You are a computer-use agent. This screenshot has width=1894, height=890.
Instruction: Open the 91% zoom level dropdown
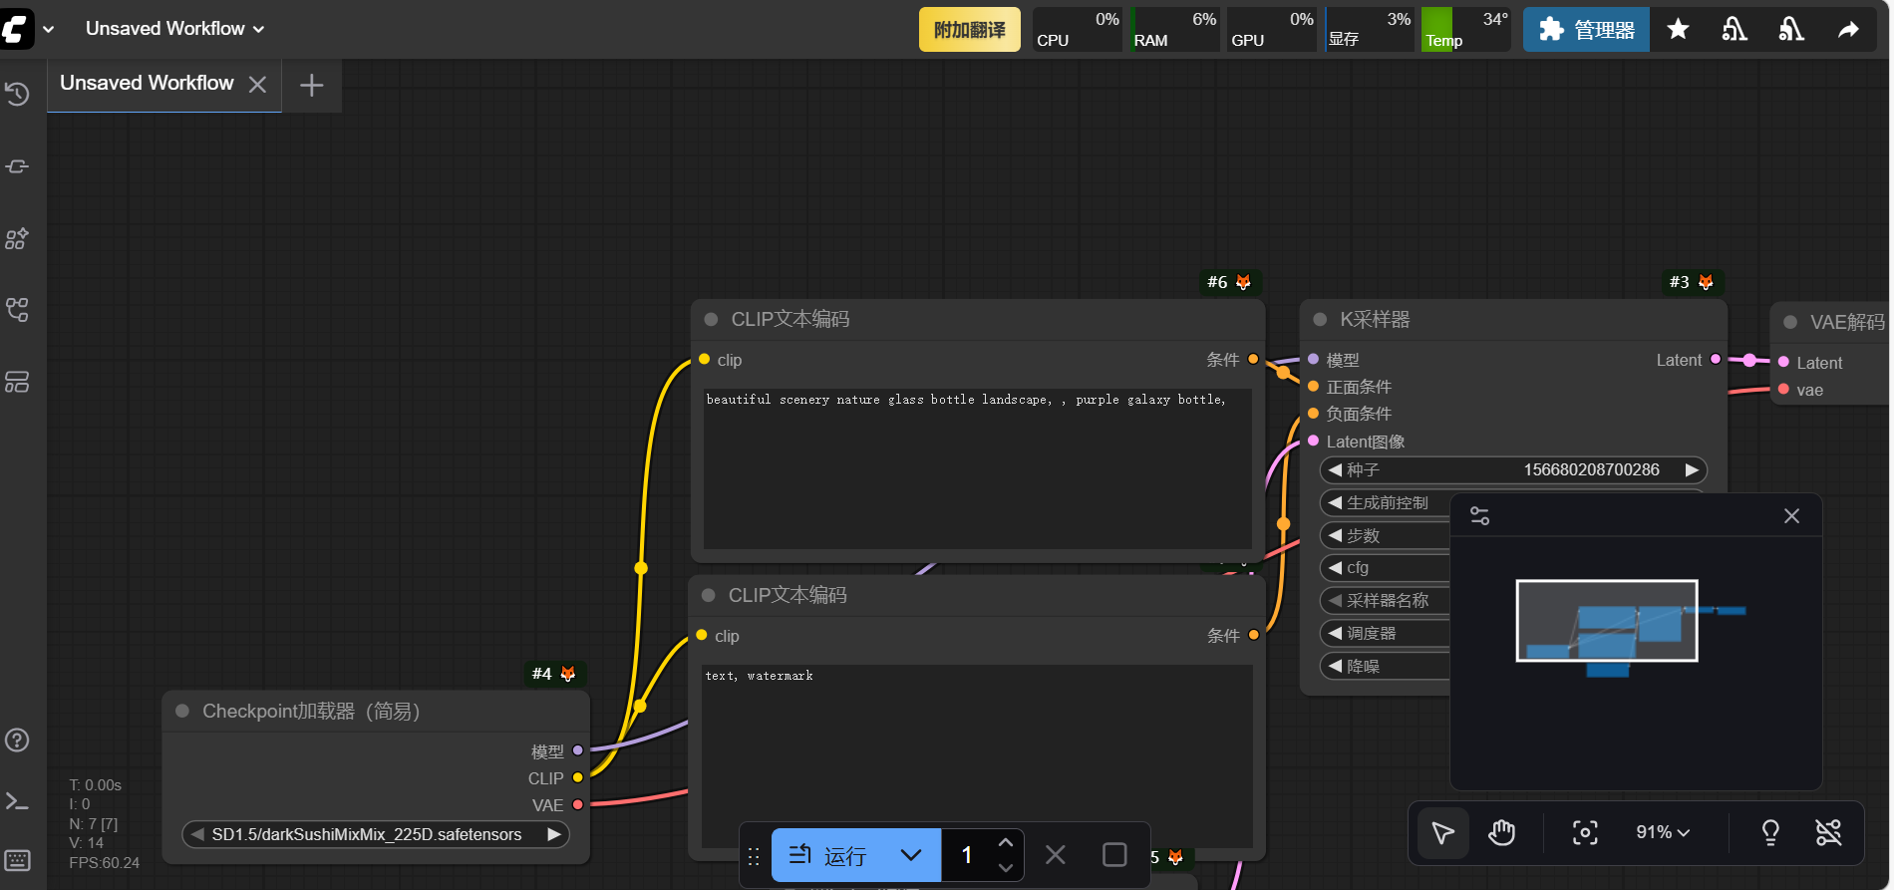coord(1662,832)
